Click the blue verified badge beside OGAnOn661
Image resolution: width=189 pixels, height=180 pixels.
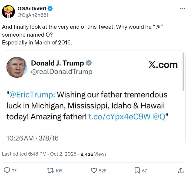click(50, 9)
